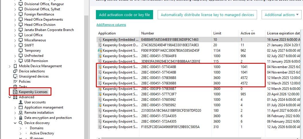
Task: Select the Temporary group icon
Action: pos(21,51)
